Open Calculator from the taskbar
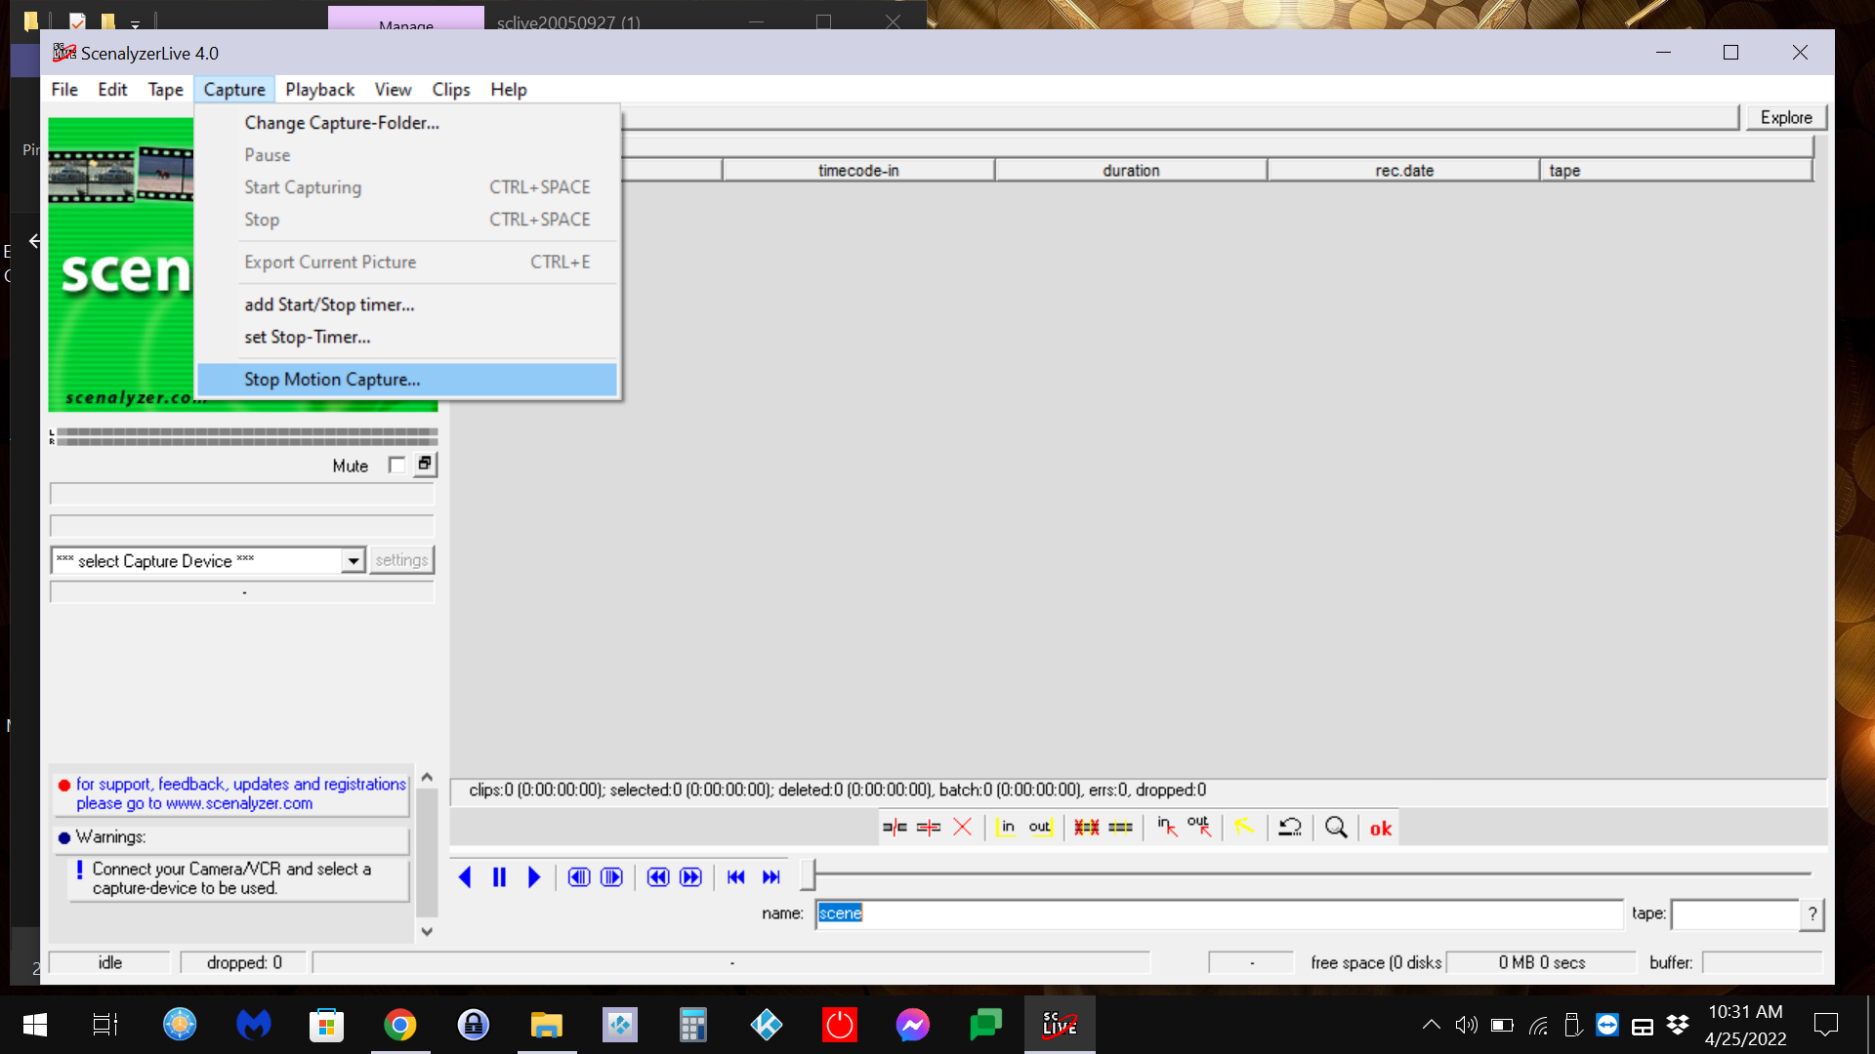 click(x=693, y=1025)
